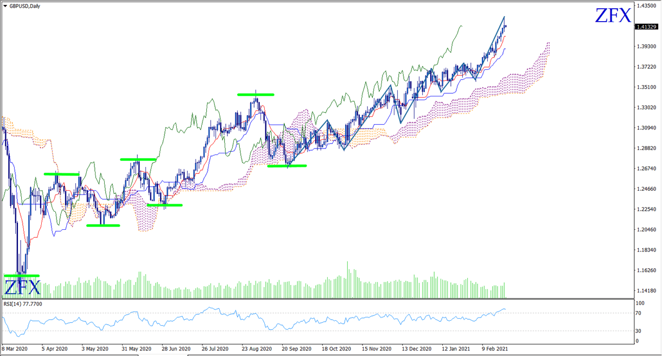Click the 1.18340 price axis label
The height and width of the screenshot is (356, 662).
648,250
